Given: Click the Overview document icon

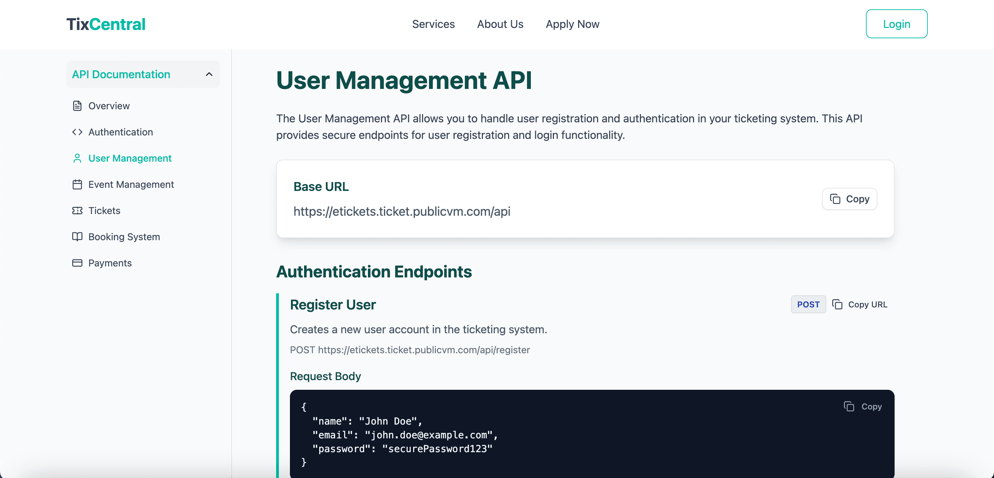Looking at the screenshot, I should tap(77, 105).
